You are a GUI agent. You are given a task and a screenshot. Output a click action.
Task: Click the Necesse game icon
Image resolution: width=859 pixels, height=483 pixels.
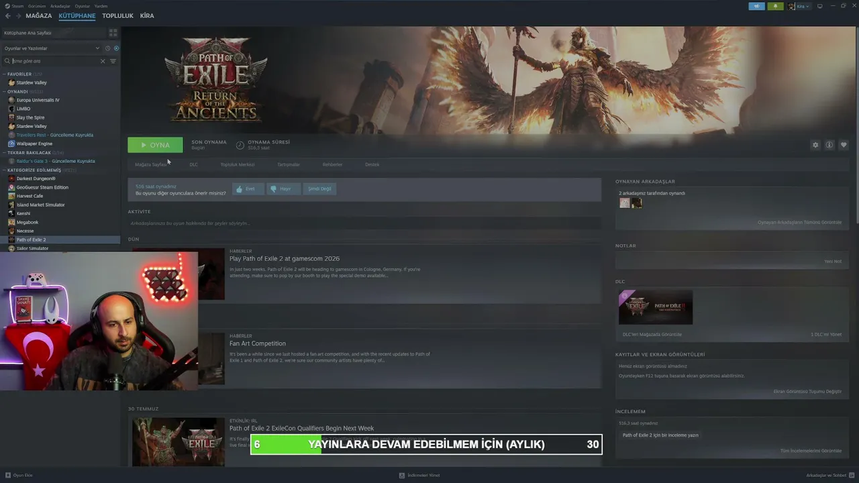click(x=11, y=231)
